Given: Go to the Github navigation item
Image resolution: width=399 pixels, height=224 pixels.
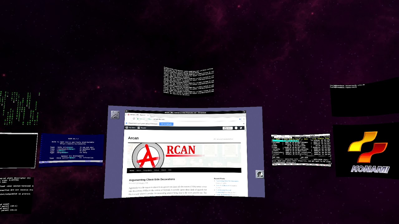Looking at the screenshot, I should (x=156, y=170).
